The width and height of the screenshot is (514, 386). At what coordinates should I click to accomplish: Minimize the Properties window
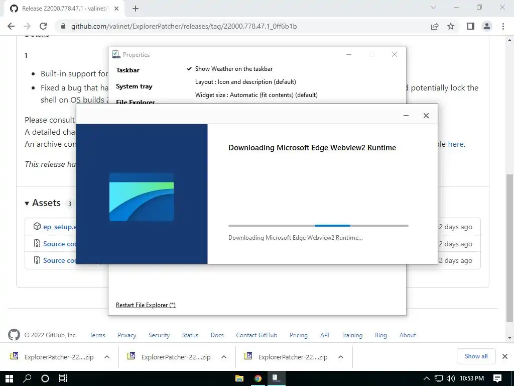click(349, 54)
